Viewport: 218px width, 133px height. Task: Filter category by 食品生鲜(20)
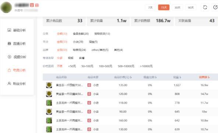(x=81, y=34)
